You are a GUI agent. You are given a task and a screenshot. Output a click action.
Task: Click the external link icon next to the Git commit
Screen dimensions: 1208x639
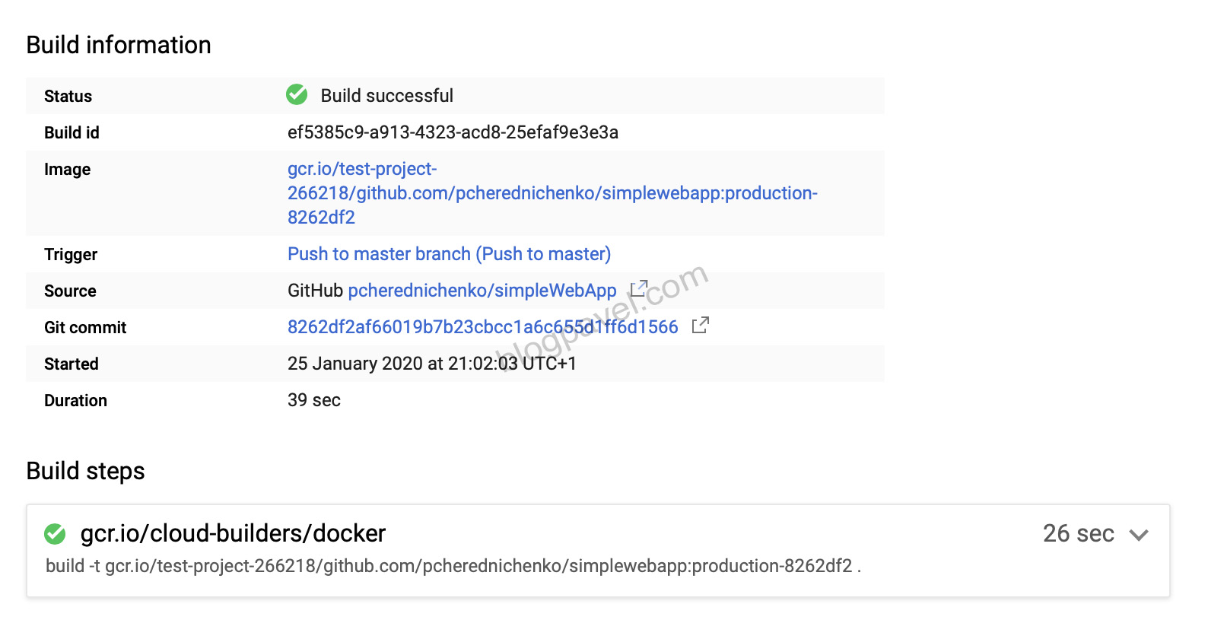coord(700,325)
